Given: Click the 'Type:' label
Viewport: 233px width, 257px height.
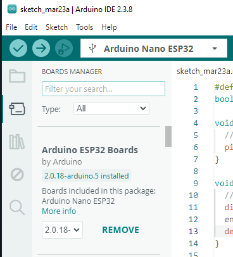Looking at the screenshot, I should point(51,110).
